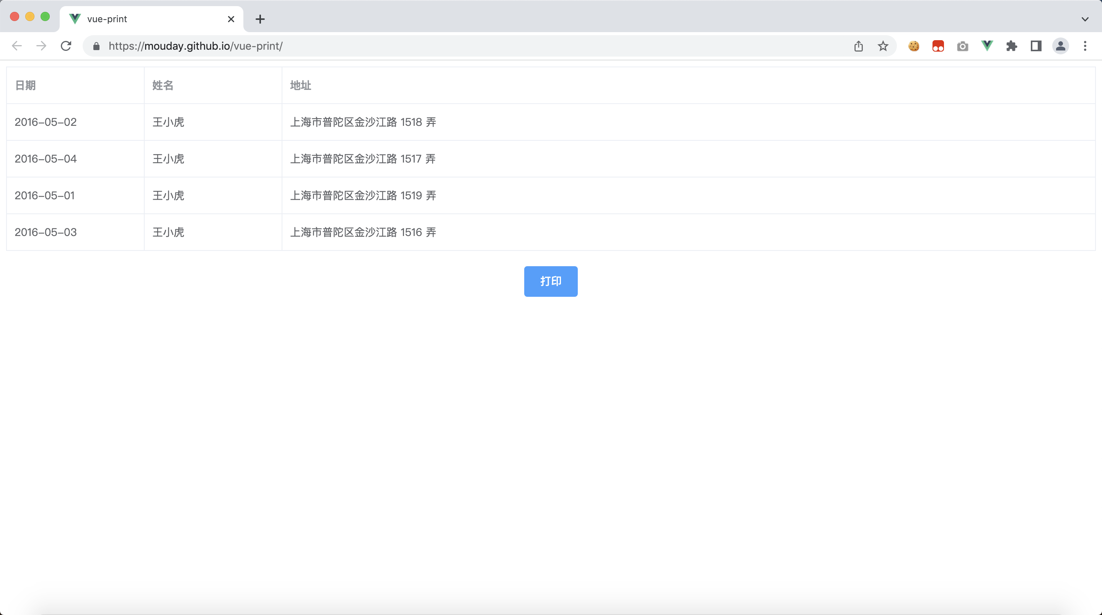Open the user profile avatar
The height and width of the screenshot is (615, 1102).
[1061, 46]
